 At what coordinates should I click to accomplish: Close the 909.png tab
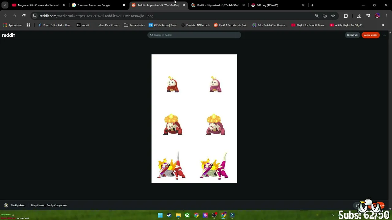(303, 5)
